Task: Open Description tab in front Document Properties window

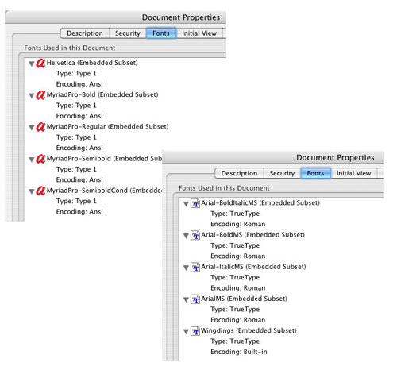Action: (x=239, y=173)
